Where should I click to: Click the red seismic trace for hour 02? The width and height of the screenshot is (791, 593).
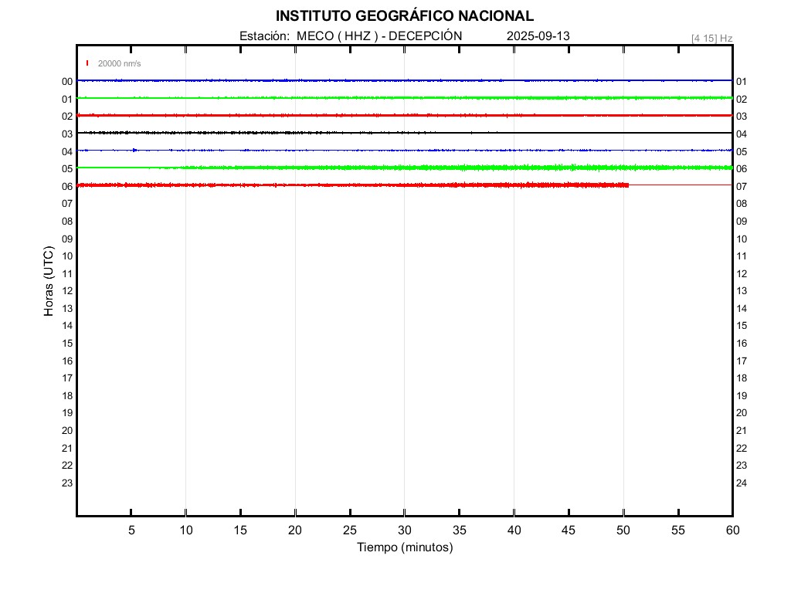[x=405, y=116]
